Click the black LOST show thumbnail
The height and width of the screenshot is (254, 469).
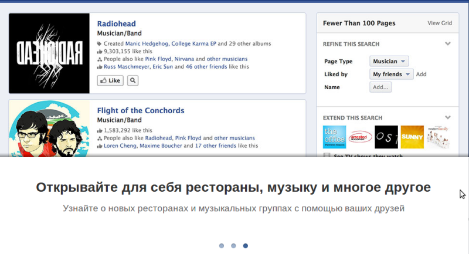pos(386,137)
